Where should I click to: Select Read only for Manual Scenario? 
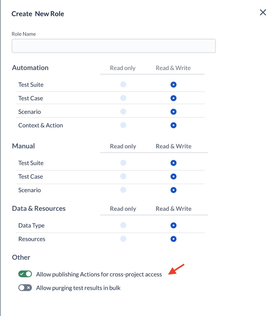[123, 190]
